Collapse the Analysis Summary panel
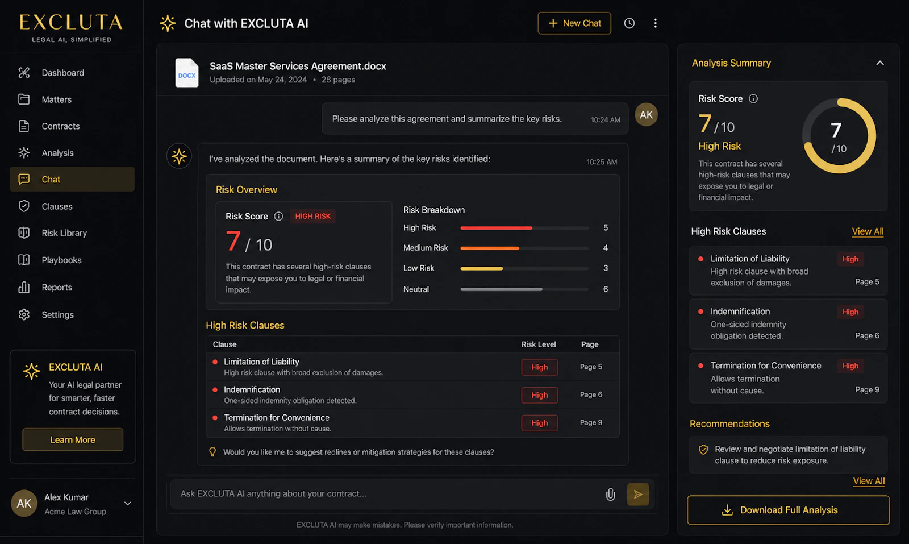Image resolution: width=909 pixels, height=544 pixels. click(880, 63)
